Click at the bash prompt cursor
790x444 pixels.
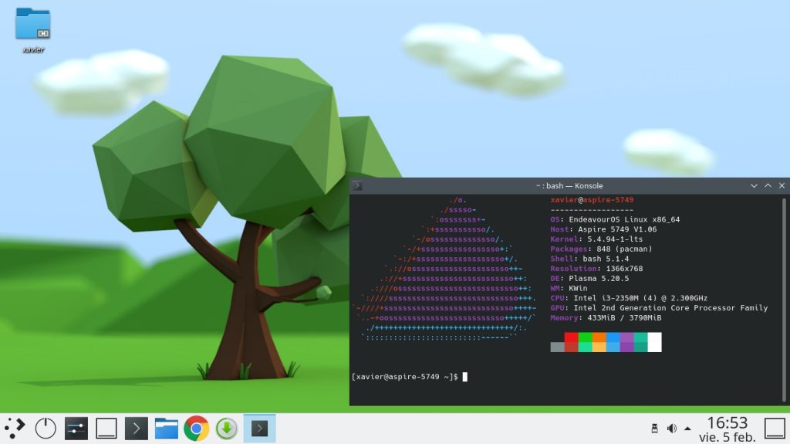(x=465, y=377)
